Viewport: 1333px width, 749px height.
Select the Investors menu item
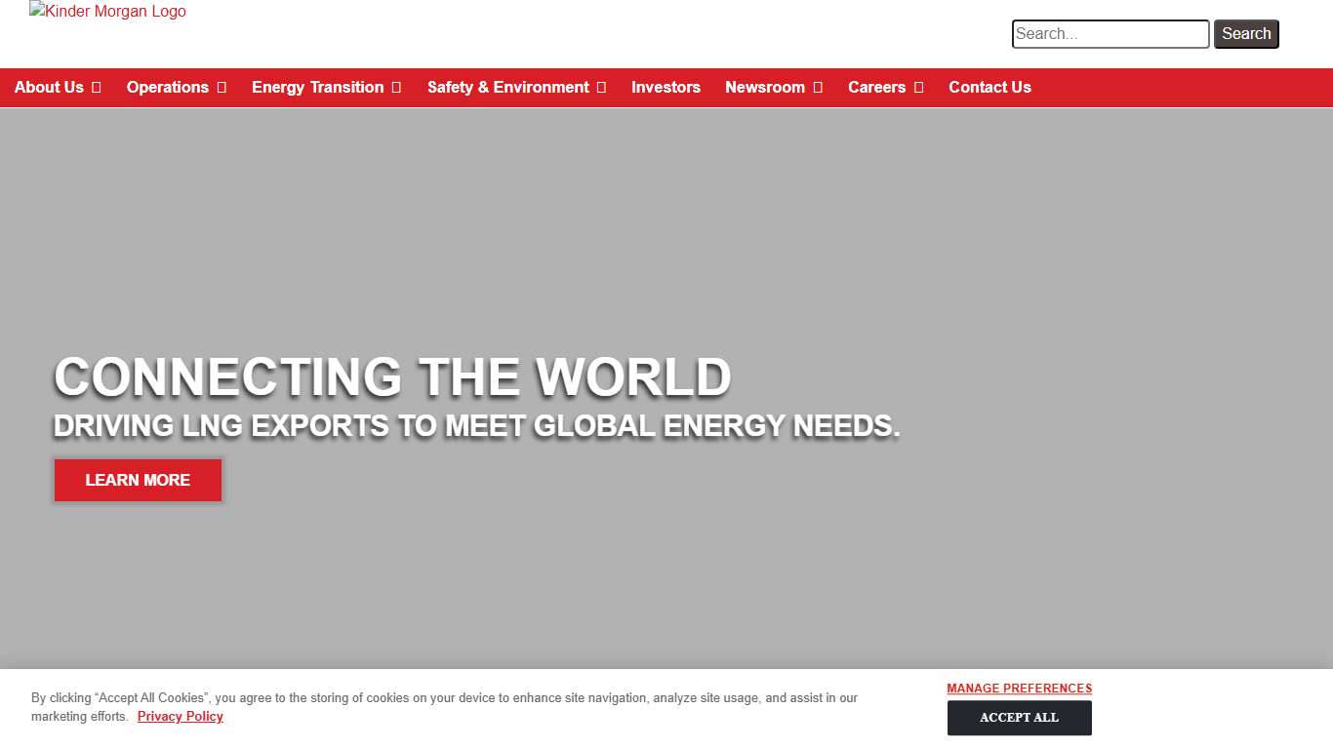pos(666,87)
